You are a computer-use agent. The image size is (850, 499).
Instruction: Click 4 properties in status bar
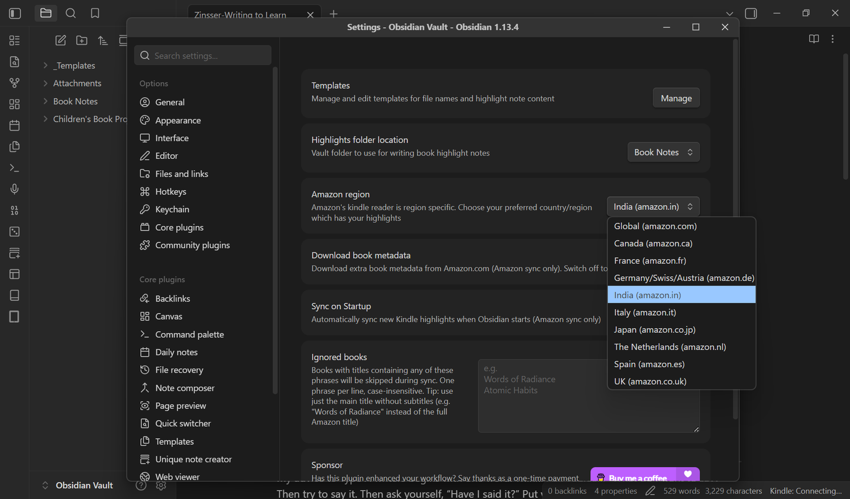[x=615, y=491]
